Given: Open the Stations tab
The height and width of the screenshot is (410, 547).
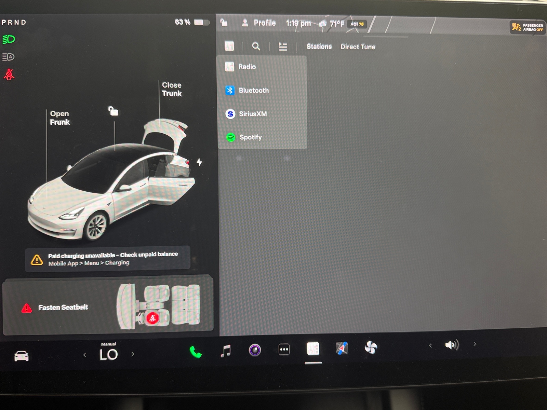Looking at the screenshot, I should 319,47.
